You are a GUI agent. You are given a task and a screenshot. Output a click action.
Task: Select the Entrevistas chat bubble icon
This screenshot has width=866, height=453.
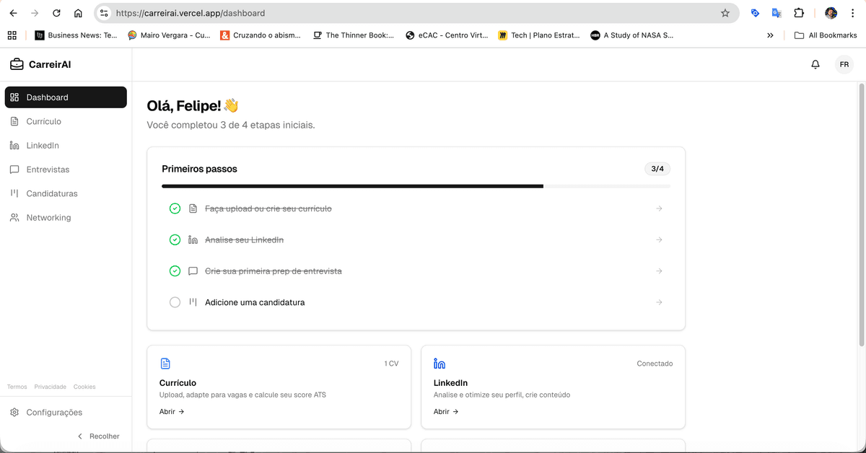click(x=16, y=169)
